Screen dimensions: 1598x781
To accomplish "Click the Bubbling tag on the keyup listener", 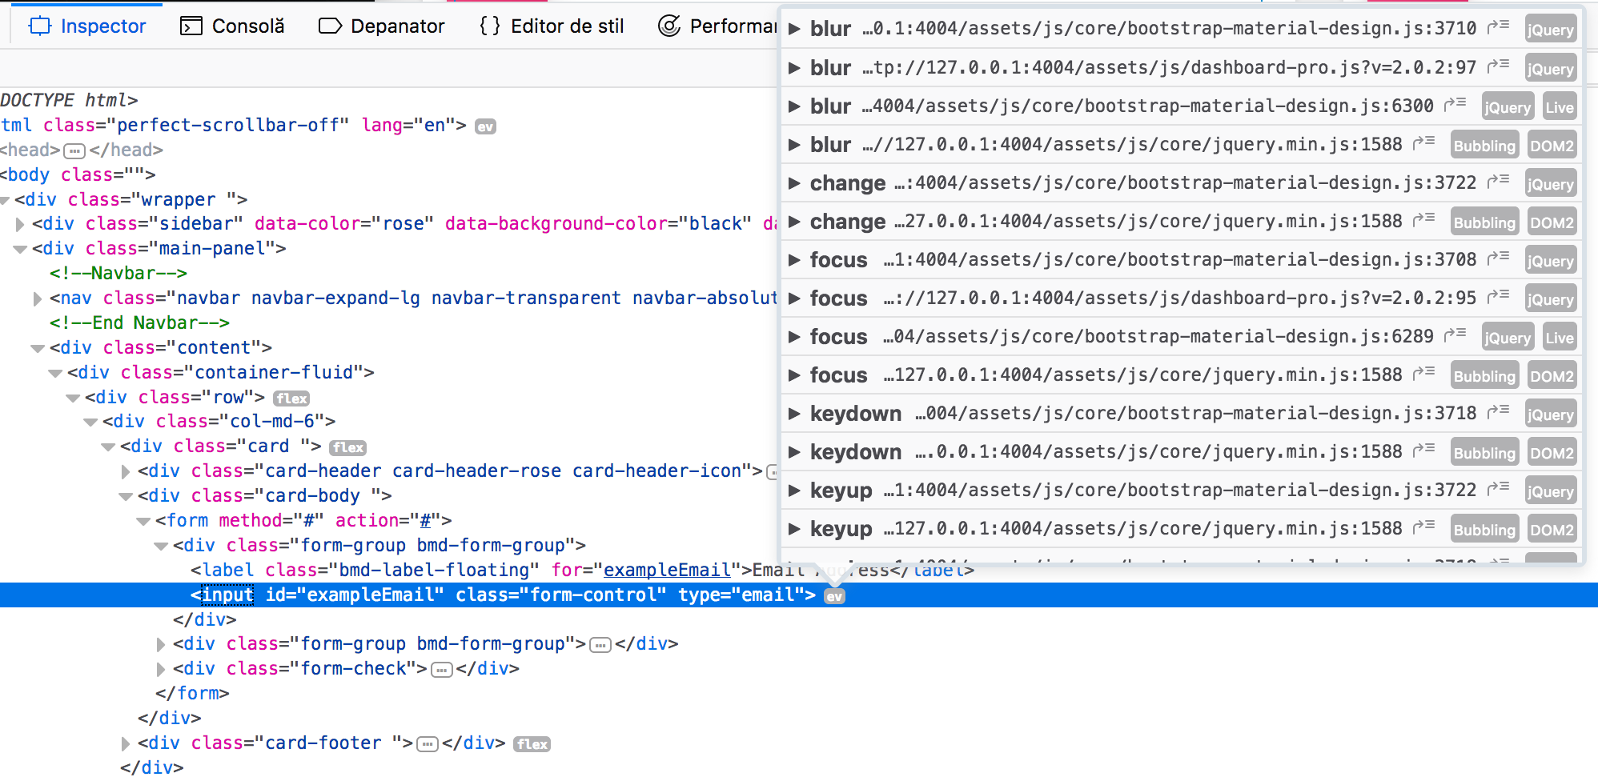I will pyautogui.click(x=1484, y=528).
